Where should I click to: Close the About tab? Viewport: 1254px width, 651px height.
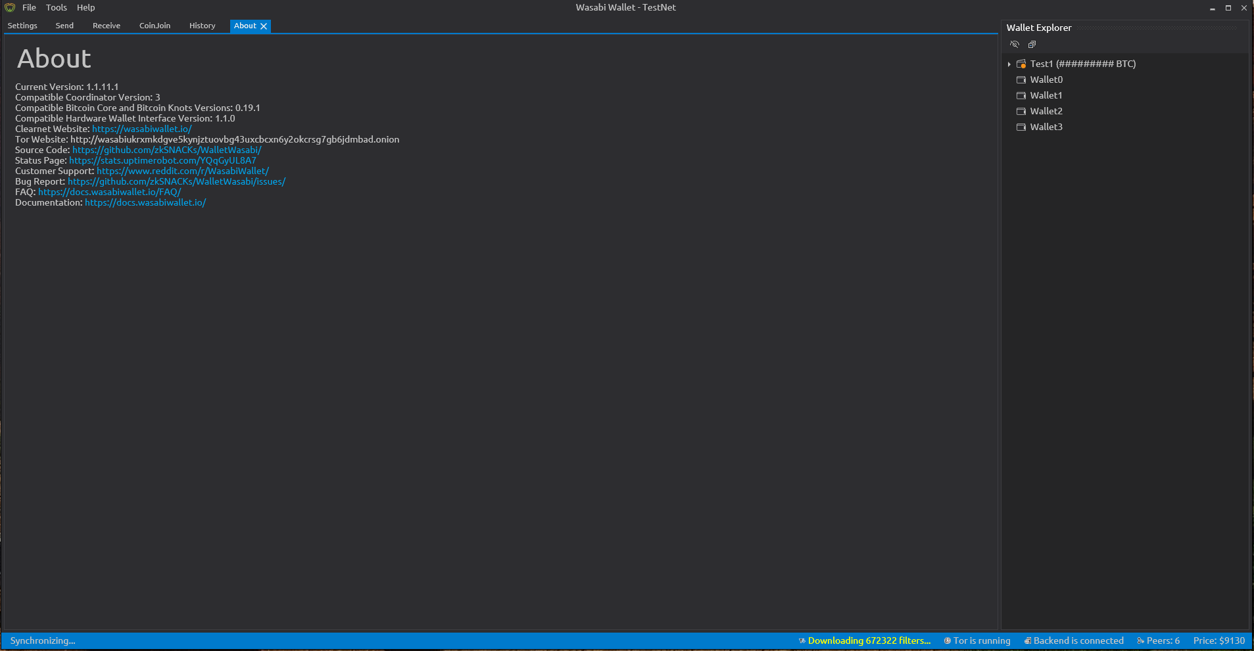pyautogui.click(x=264, y=26)
